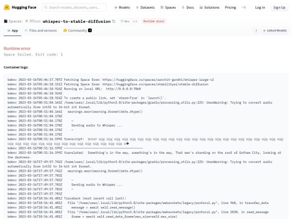Like this space with the heart button
Viewport: 292px width, 219px height.
coord(124,21)
